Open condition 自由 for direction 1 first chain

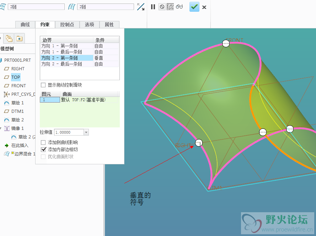[106, 46]
